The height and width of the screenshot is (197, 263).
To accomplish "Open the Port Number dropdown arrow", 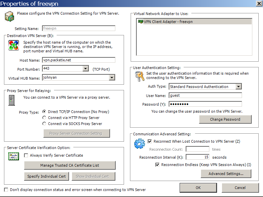I will (86, 68).
